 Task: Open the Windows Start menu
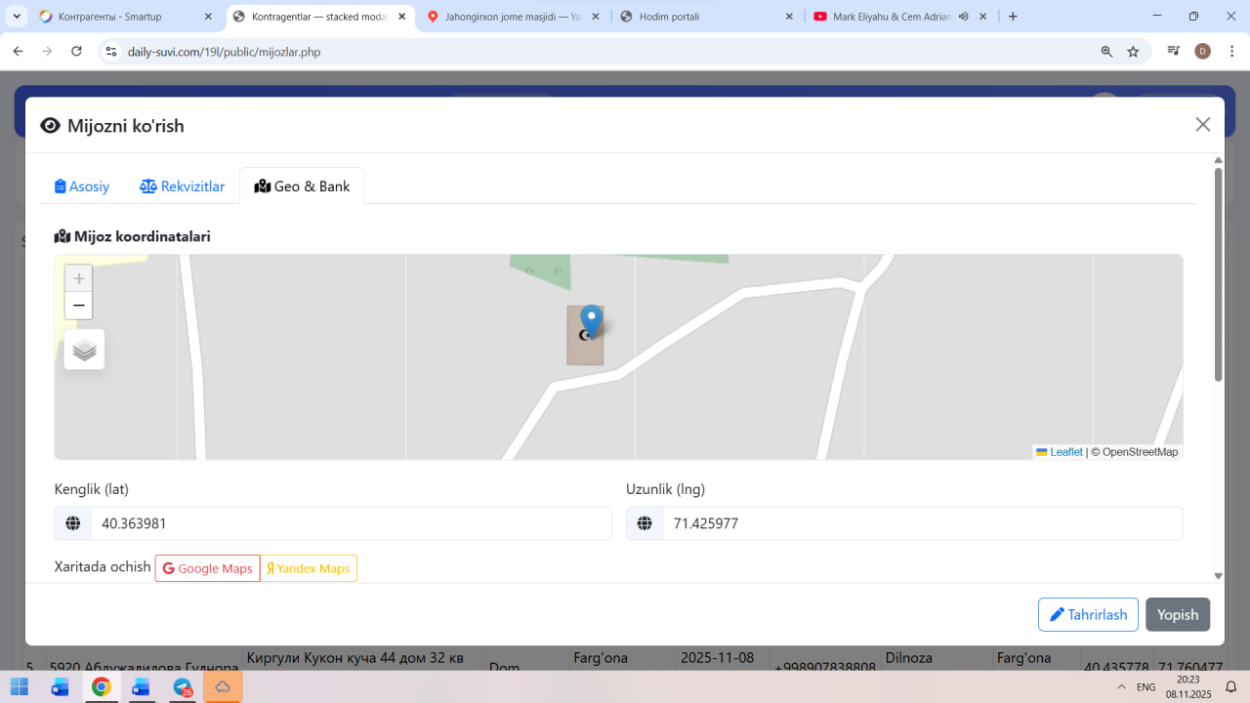(19, 686)
